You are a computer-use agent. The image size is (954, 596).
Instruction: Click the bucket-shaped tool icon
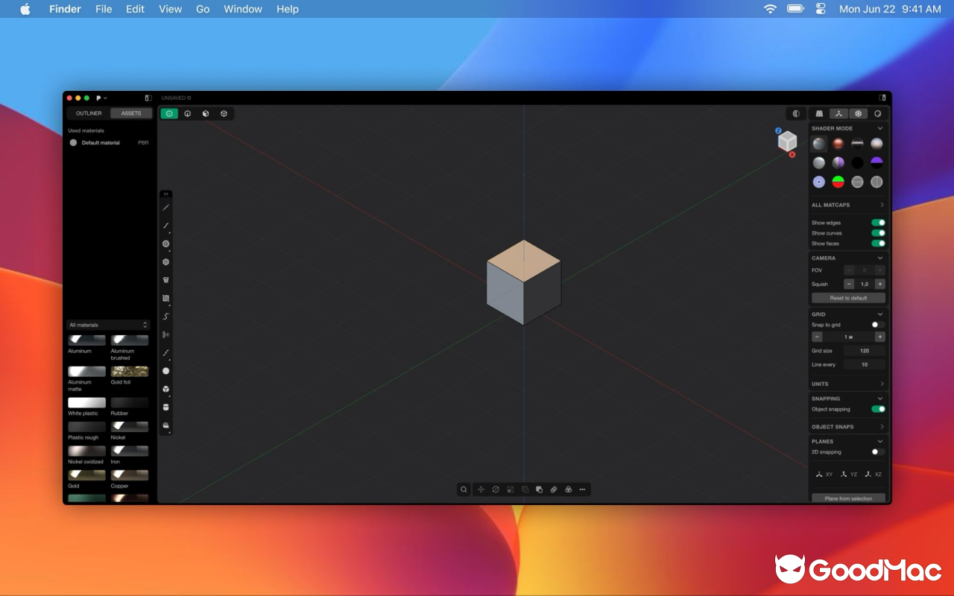[x=165, y=280]
